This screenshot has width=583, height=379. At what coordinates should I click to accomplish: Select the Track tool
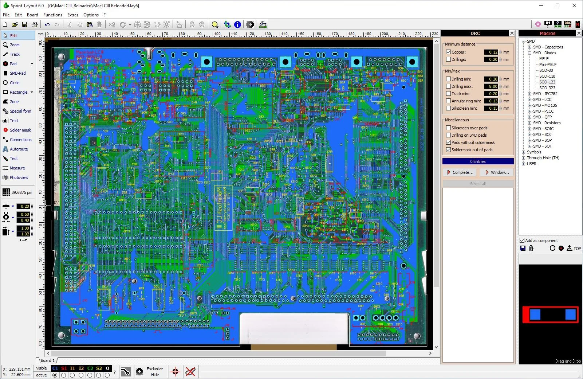point(15,54)
